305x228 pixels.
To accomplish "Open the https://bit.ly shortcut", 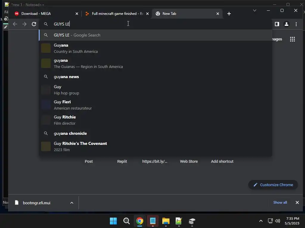I will point(155,161).
